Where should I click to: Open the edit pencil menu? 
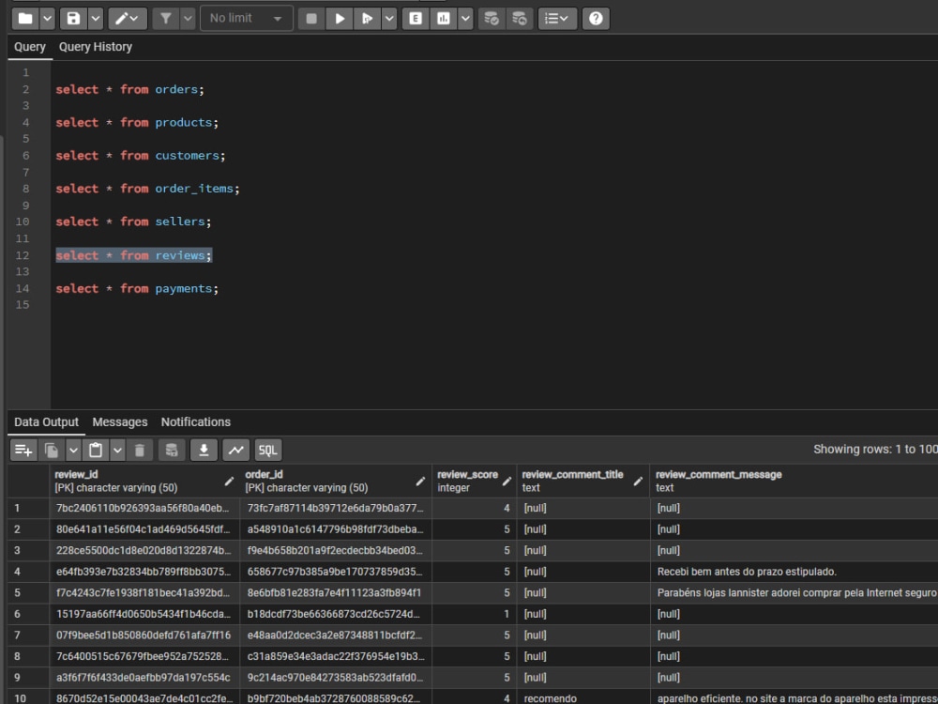tap(127, 19)
